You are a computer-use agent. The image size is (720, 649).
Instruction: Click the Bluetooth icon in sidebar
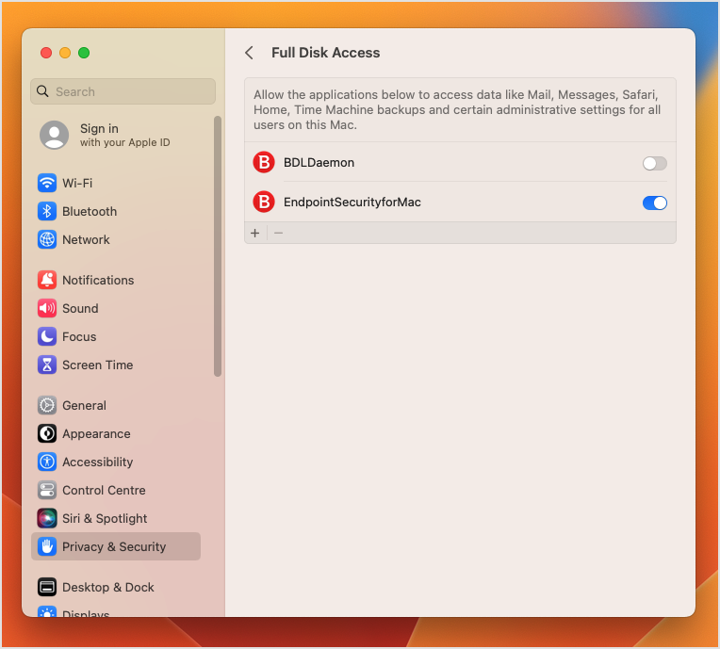47,212
